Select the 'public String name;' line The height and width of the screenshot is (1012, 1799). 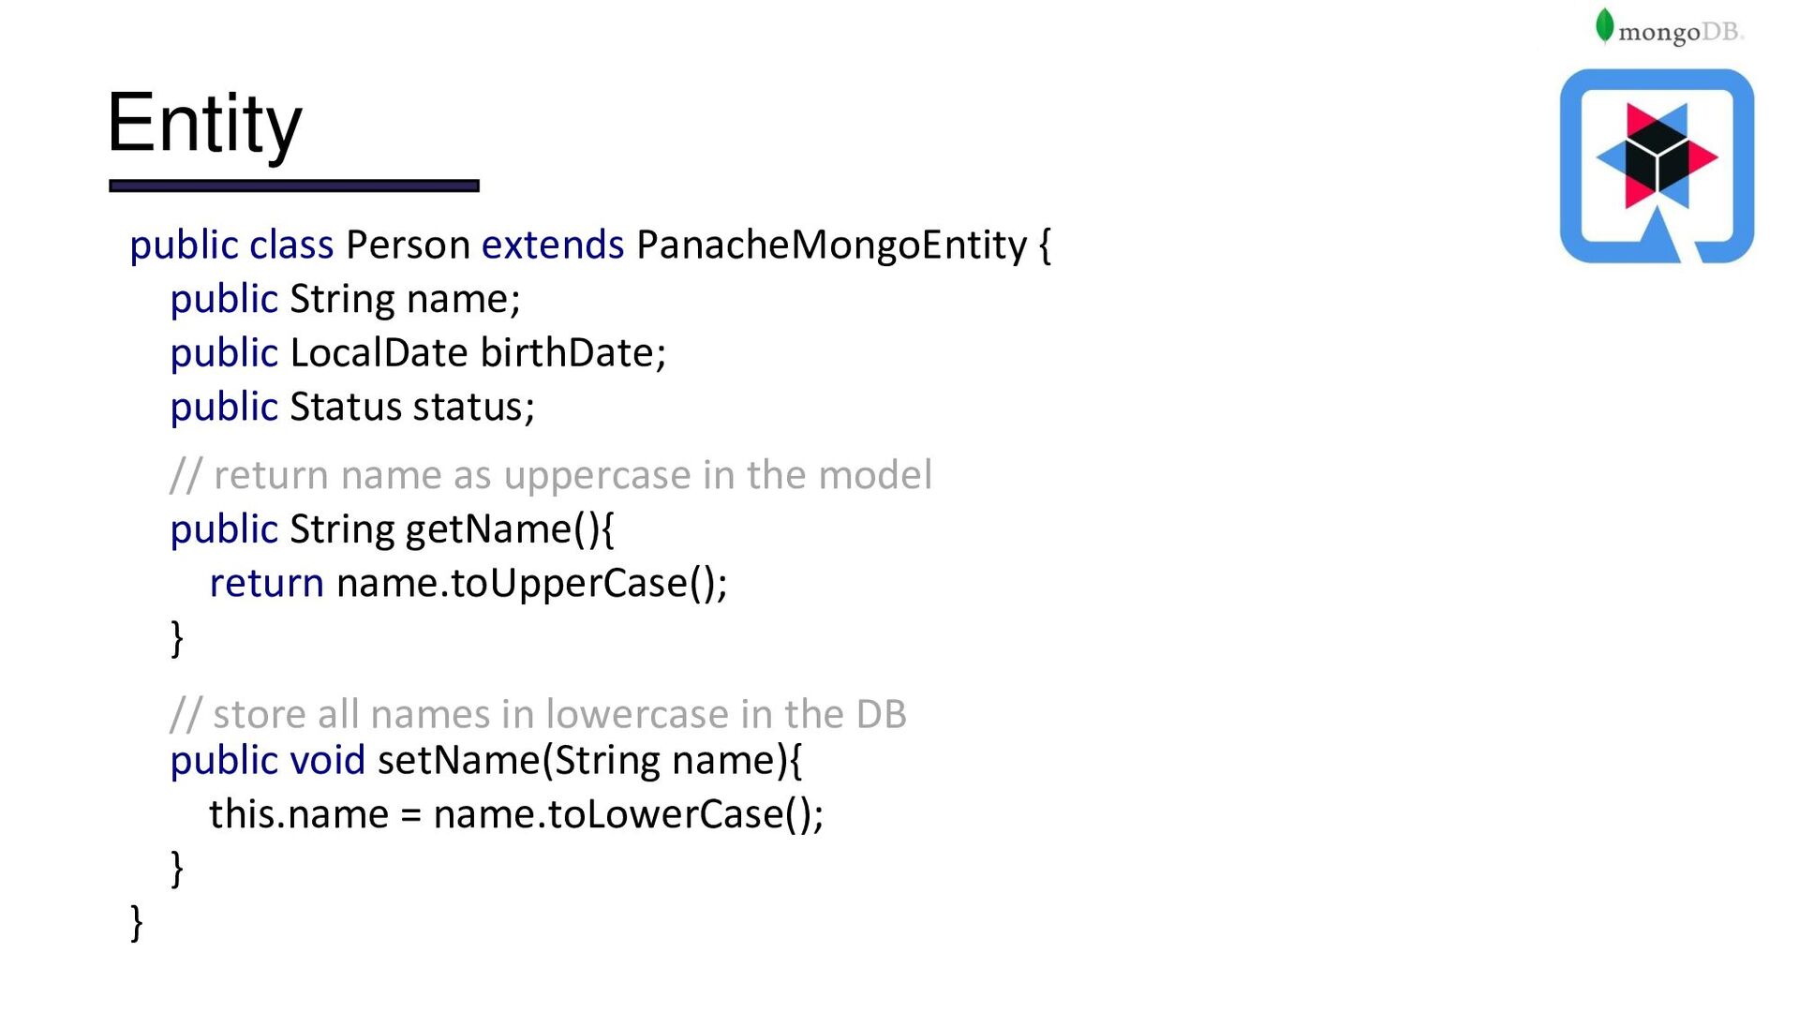(x=346, y=300)
